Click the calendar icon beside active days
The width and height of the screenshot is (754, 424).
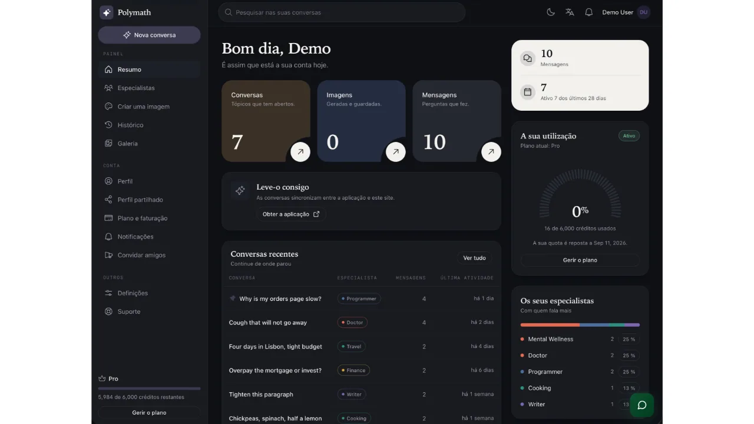click(x=528, y=92)
